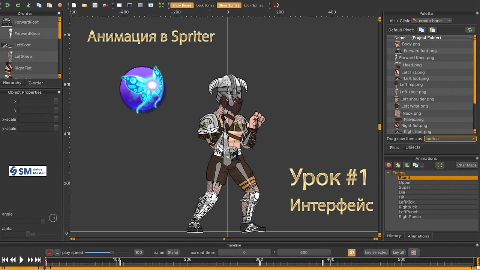Click the copy icon in the top toolbar

(x=39, y=5)
